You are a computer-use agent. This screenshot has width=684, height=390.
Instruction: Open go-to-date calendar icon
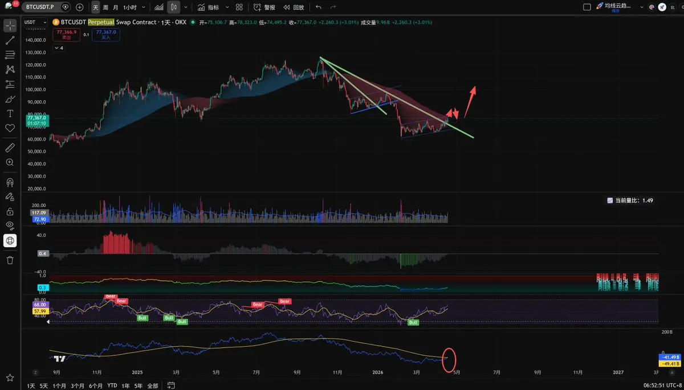[x=170, y=385]
